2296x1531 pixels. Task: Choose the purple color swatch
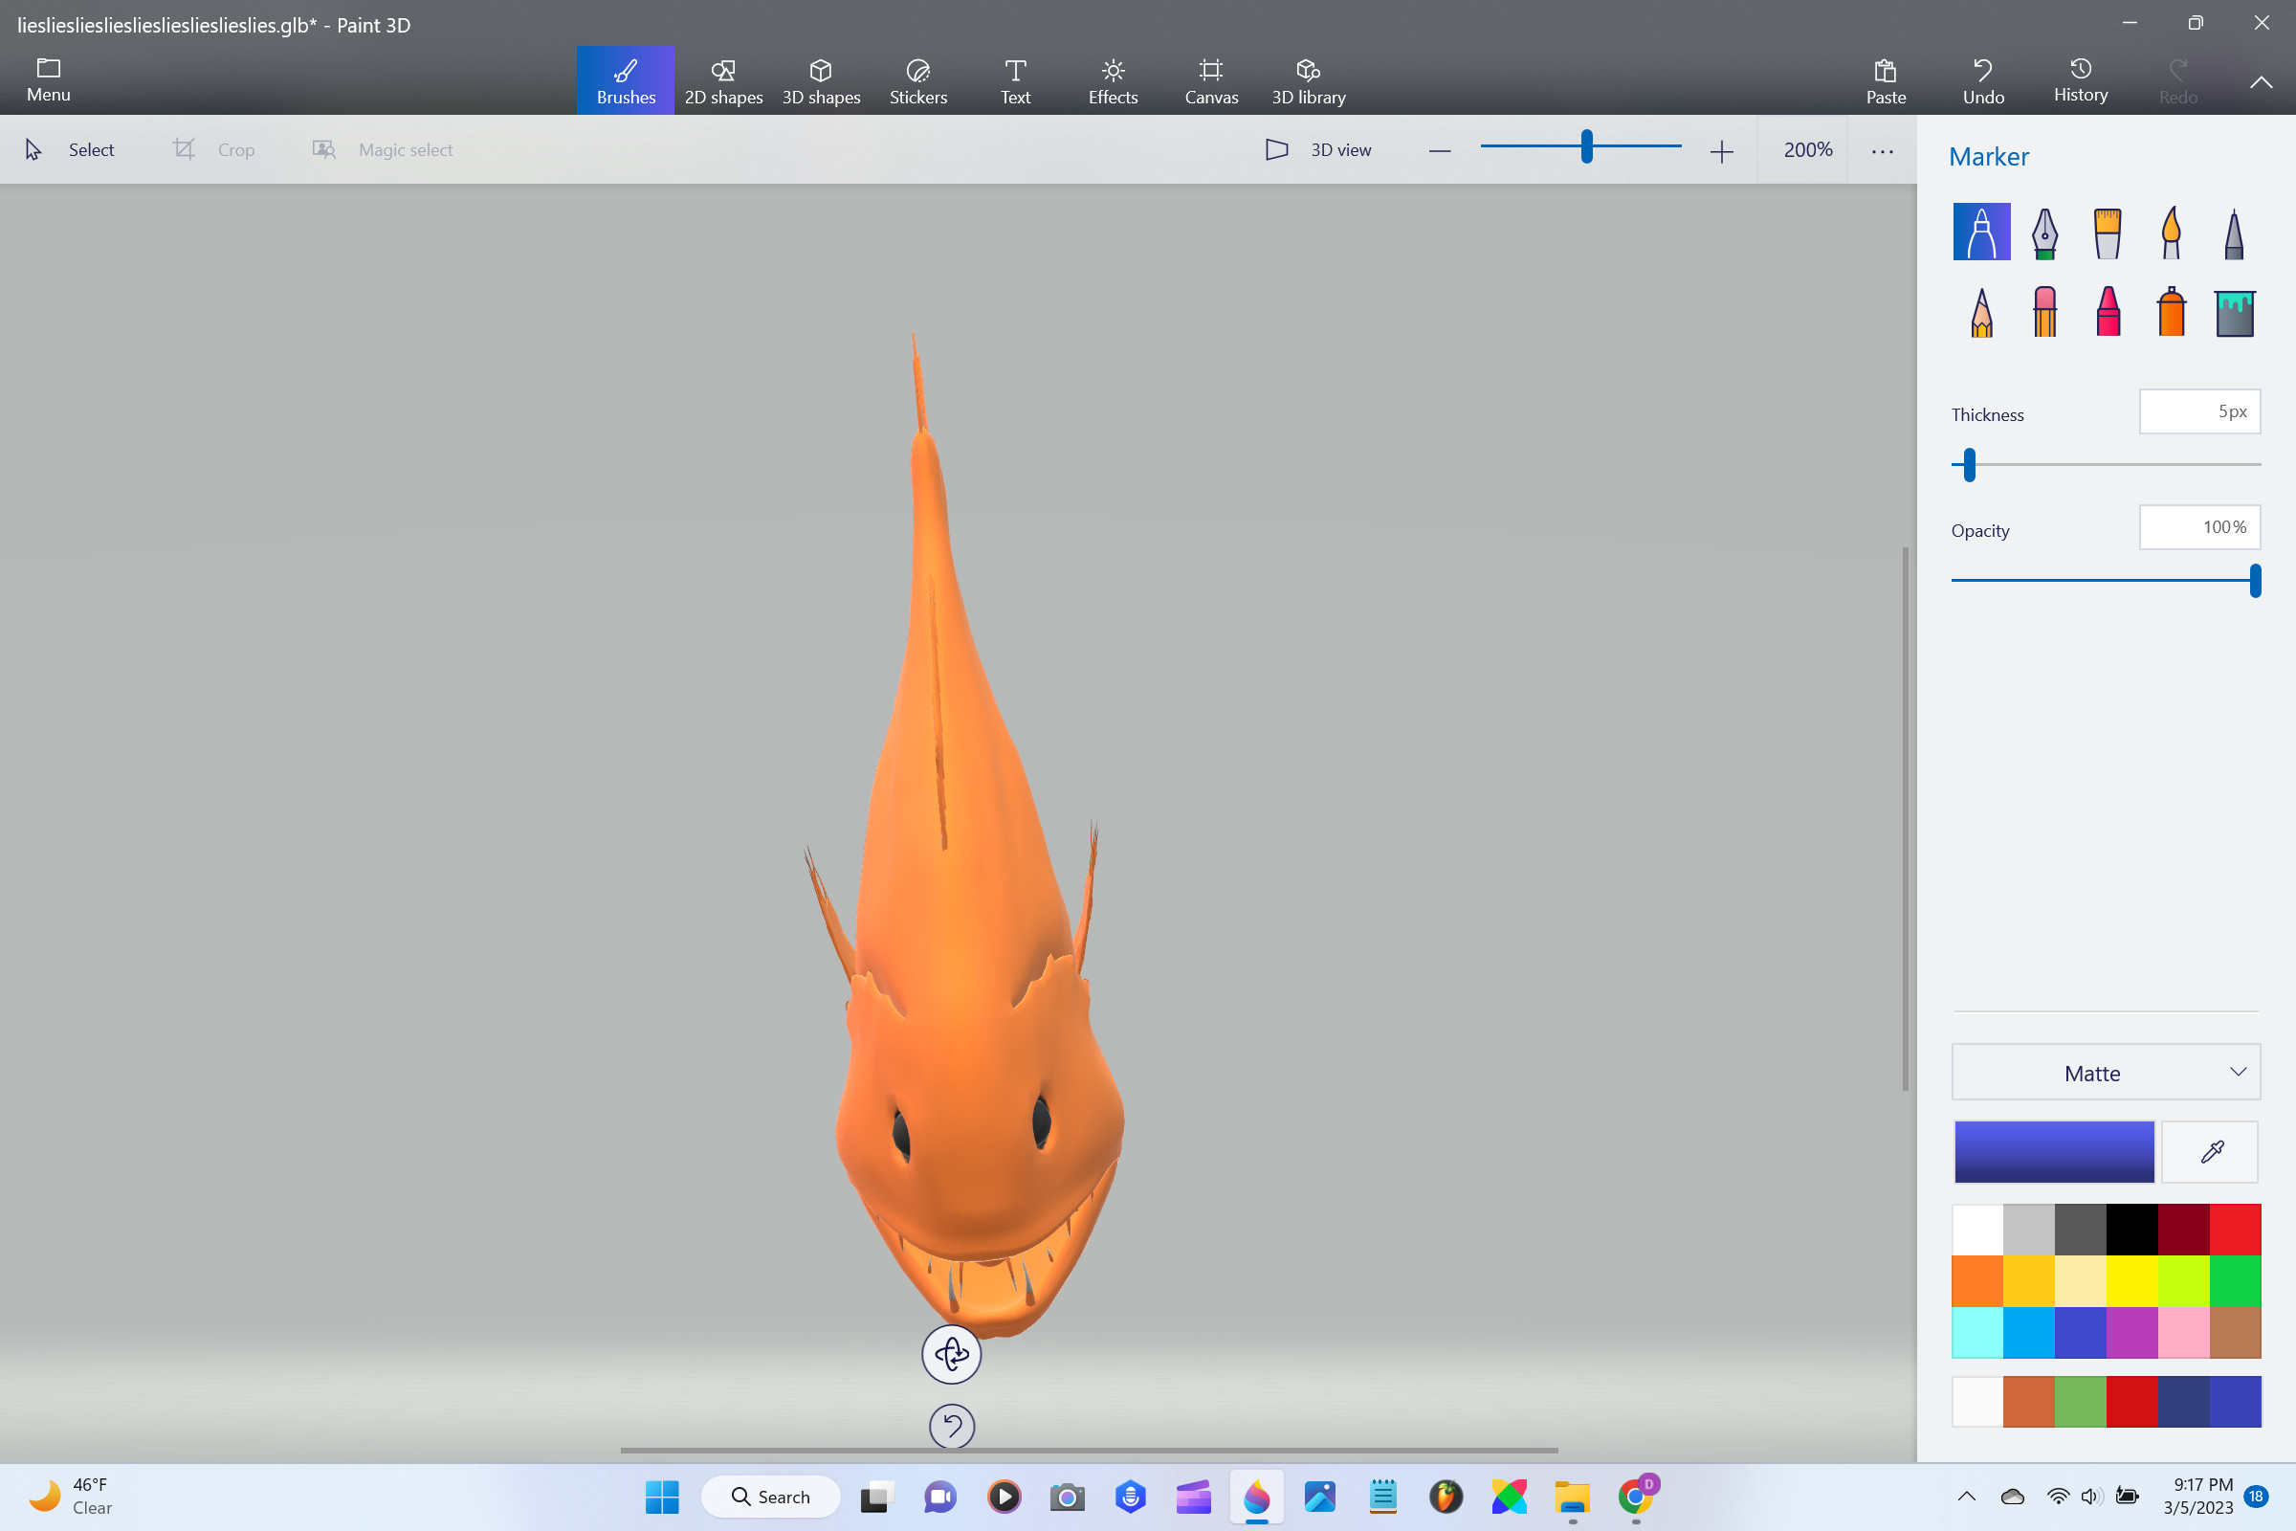[2132, 1333]
